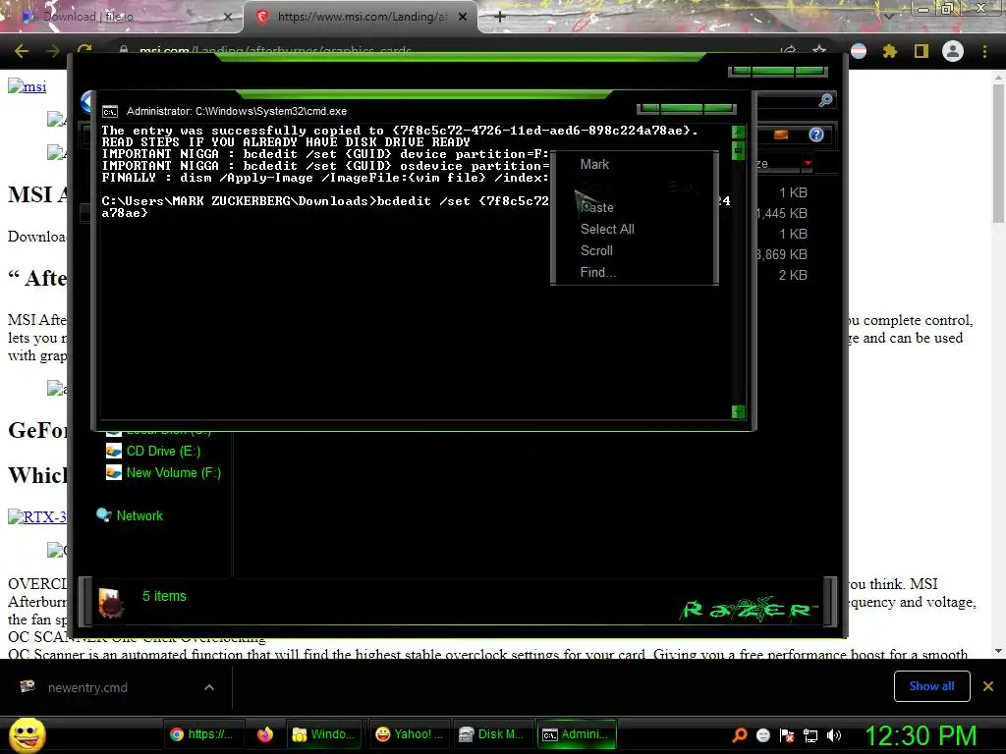This screenshot has width=1006, height=754.
Task: Click the round white tray icon
Action: (x=762, y=735)
